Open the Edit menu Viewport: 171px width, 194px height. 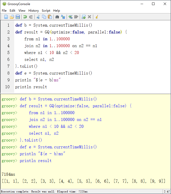click(x=12, y=11)
